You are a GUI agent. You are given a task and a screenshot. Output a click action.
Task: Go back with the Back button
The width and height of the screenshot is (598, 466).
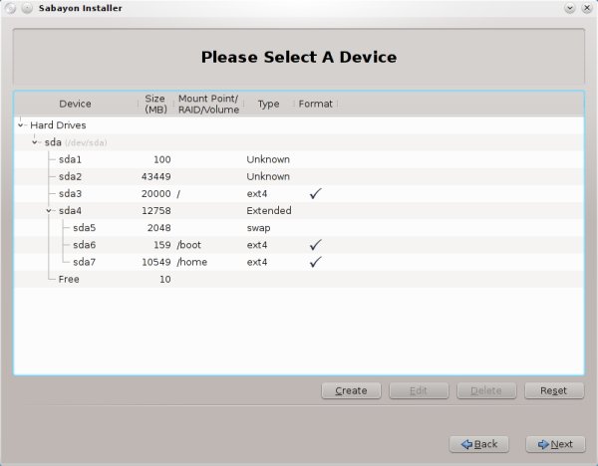(x=478, y=444)
